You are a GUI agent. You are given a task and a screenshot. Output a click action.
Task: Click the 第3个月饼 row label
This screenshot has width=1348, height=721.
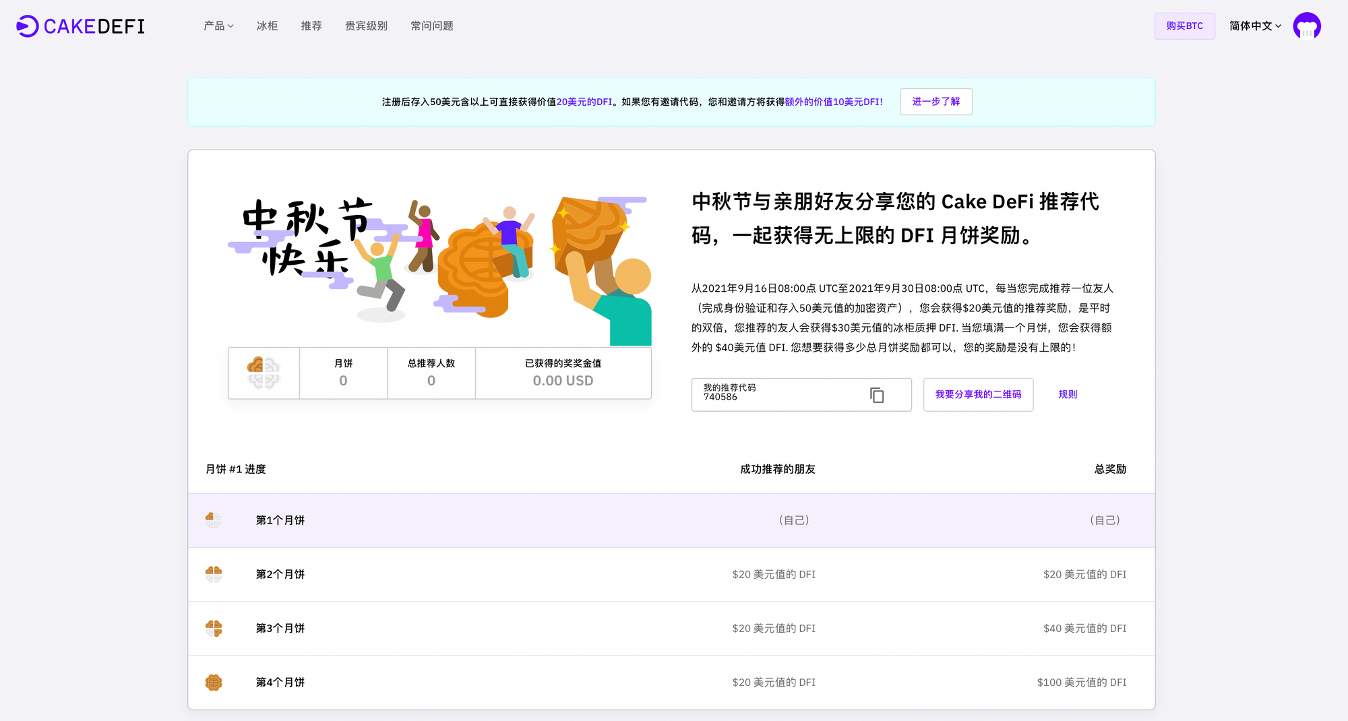click(280, 628)
